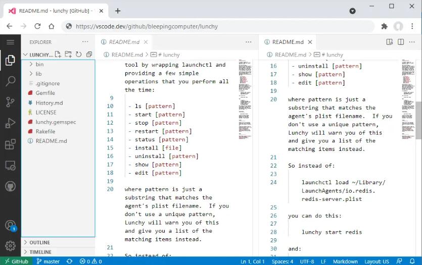This screenshot has height=265, width=422.
Task: Expand the OUTLINE section
Action: [58, 242]
